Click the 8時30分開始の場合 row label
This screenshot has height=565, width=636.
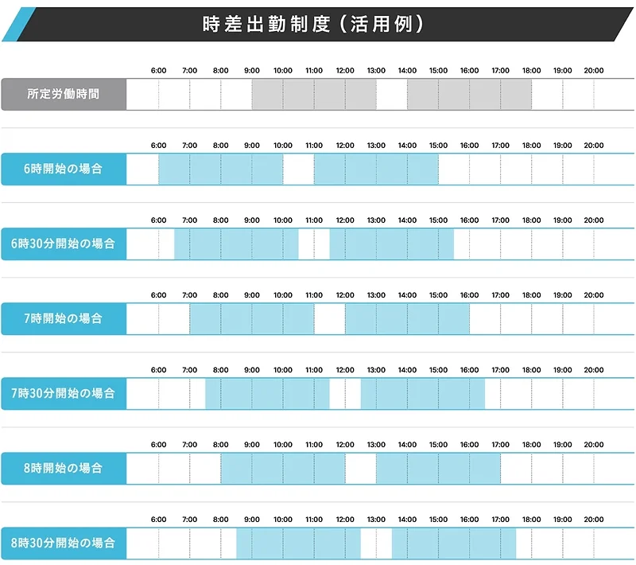64,543
